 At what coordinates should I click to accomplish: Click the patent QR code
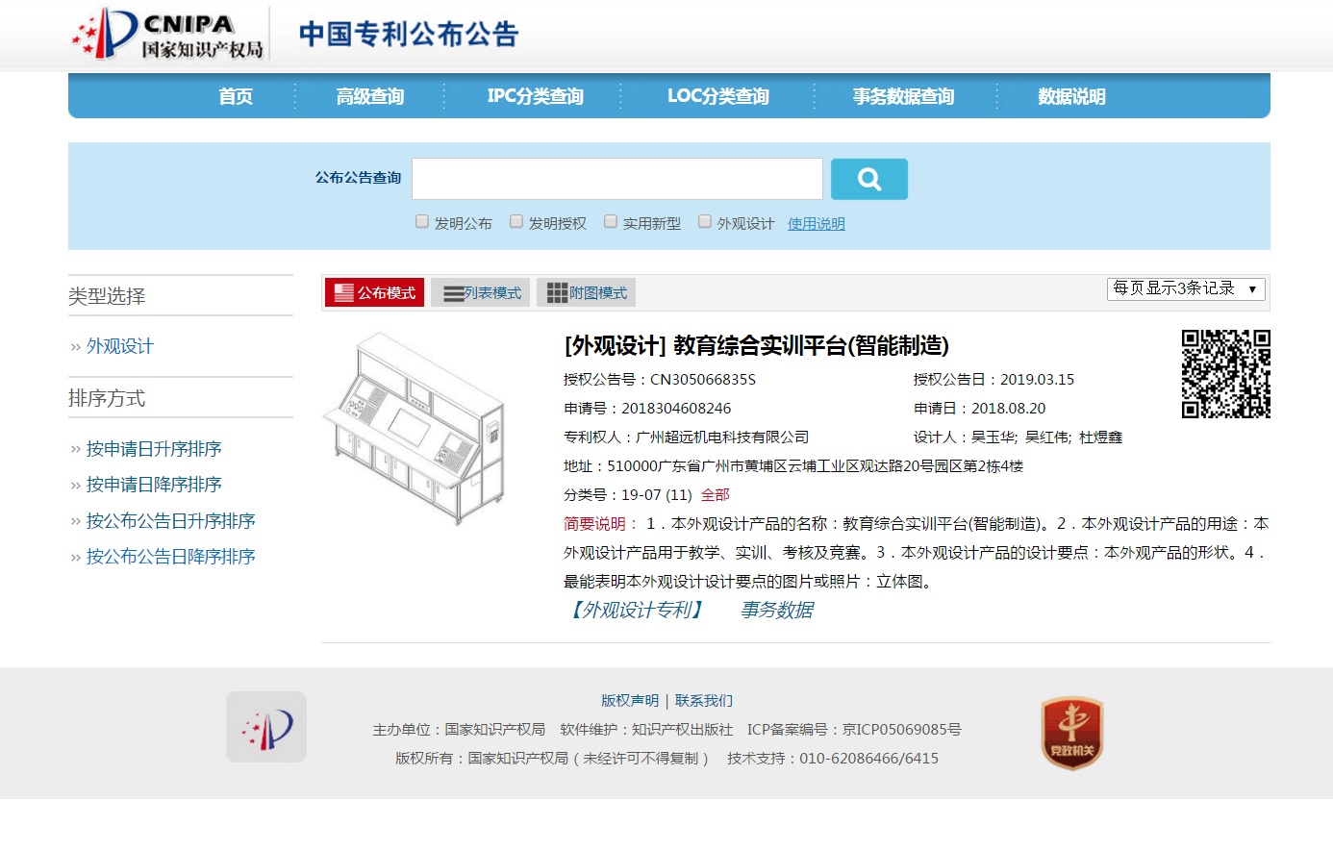pyautogui.click(x=1225, y=374)
